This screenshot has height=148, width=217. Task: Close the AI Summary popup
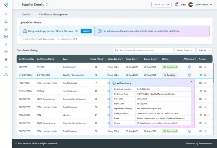(191, 81)
